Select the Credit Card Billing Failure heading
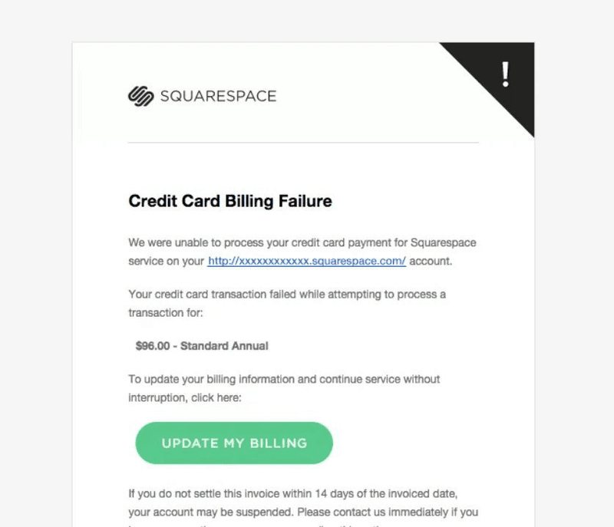Screen dimensions: 614x527 228,201
